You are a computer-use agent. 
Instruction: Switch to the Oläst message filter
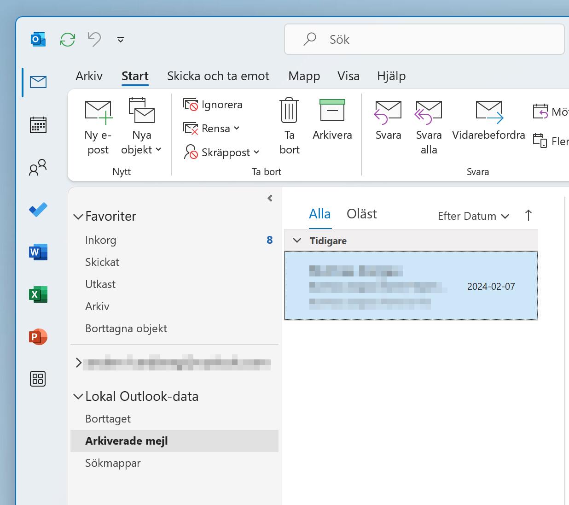click(361, 213)
